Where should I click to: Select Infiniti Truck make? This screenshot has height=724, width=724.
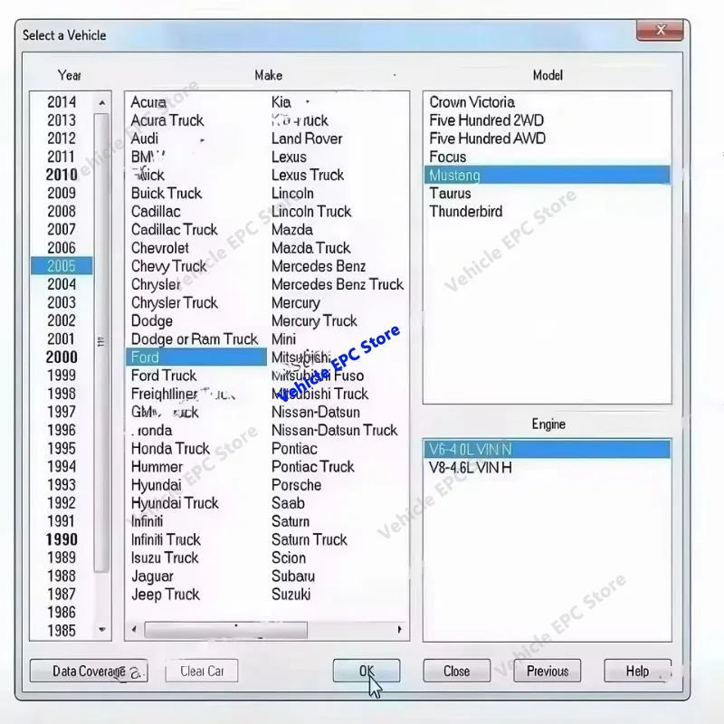(166, 539)
